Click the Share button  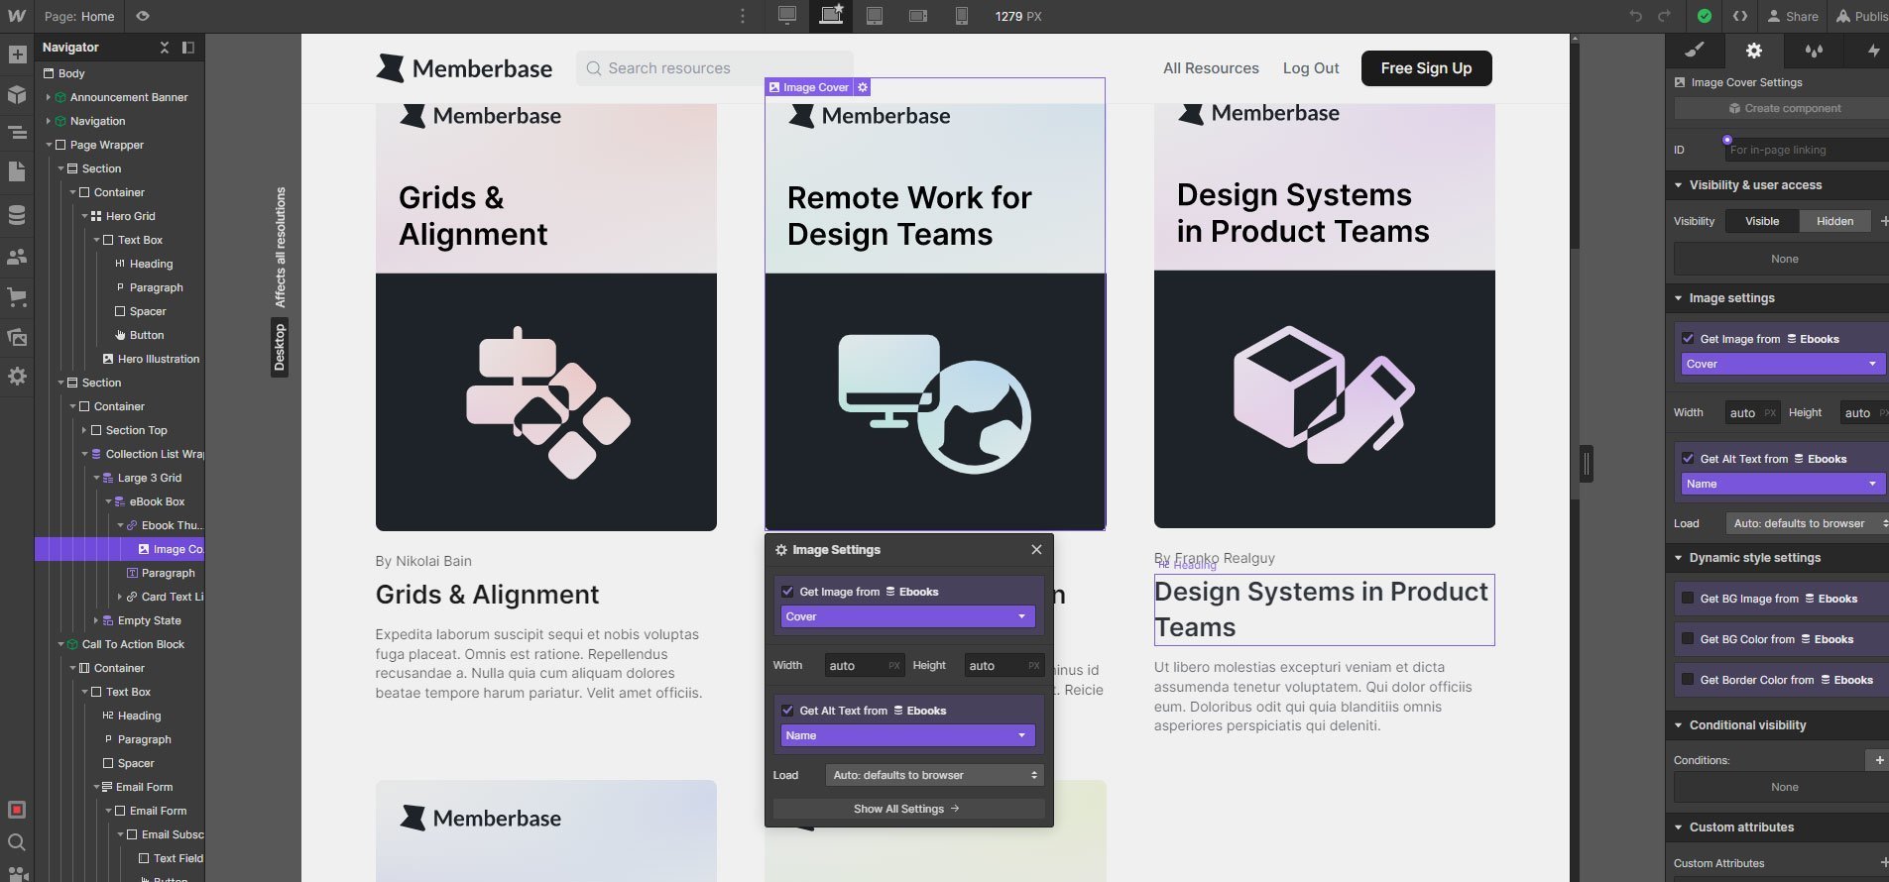coord(1793,16)
